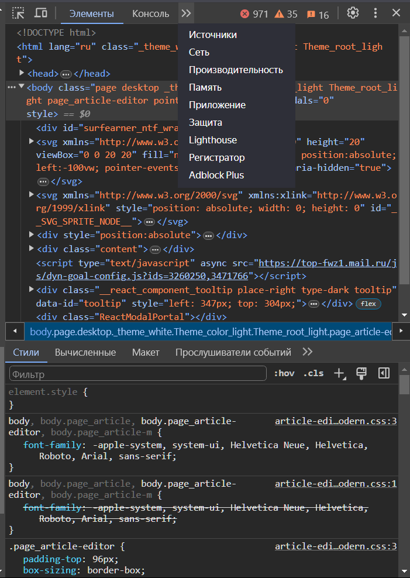Open Adblock Plus panel from menu

[x=236, y=175]
